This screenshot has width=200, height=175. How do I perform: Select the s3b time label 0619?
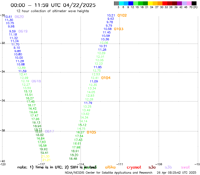(23, 31)
